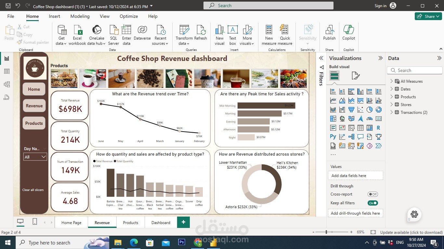Expand the Filters pane
The height and width of the screenshot is (249, 444).
pyautogui.click(x=321, y=58)
